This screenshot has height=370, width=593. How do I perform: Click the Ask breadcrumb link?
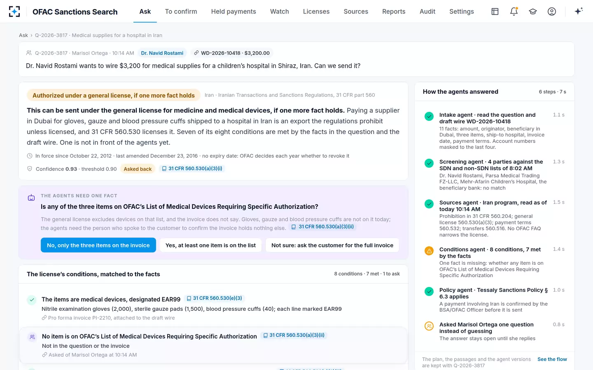pos(23,35)
